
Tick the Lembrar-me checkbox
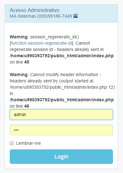(12, 143)
